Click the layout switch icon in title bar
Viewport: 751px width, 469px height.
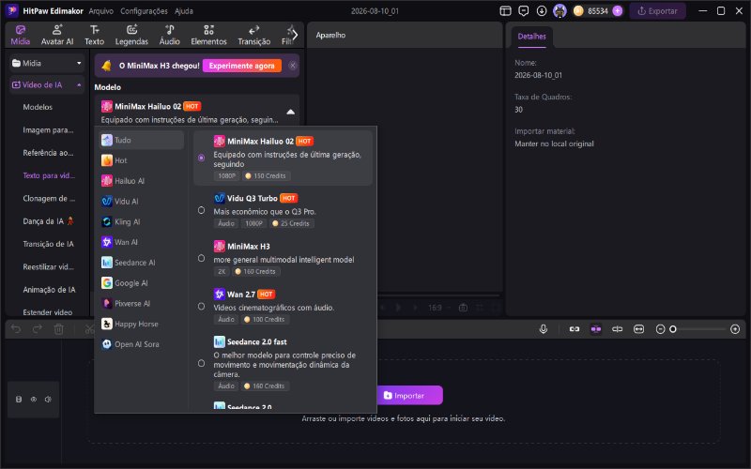coord(505,11)
